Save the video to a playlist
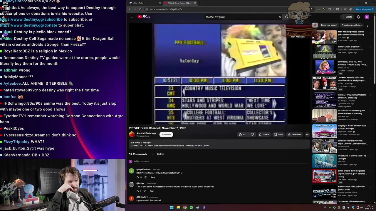The width and height of the screenshot is (376, 211). [278, 135]
